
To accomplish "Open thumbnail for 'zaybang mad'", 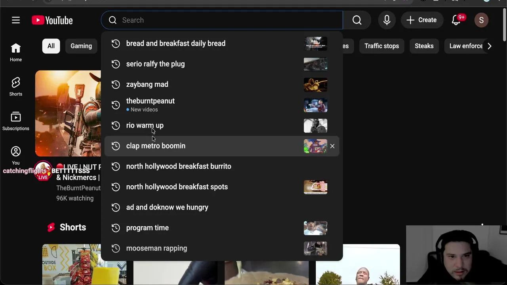I will click(x=316, y=85).
